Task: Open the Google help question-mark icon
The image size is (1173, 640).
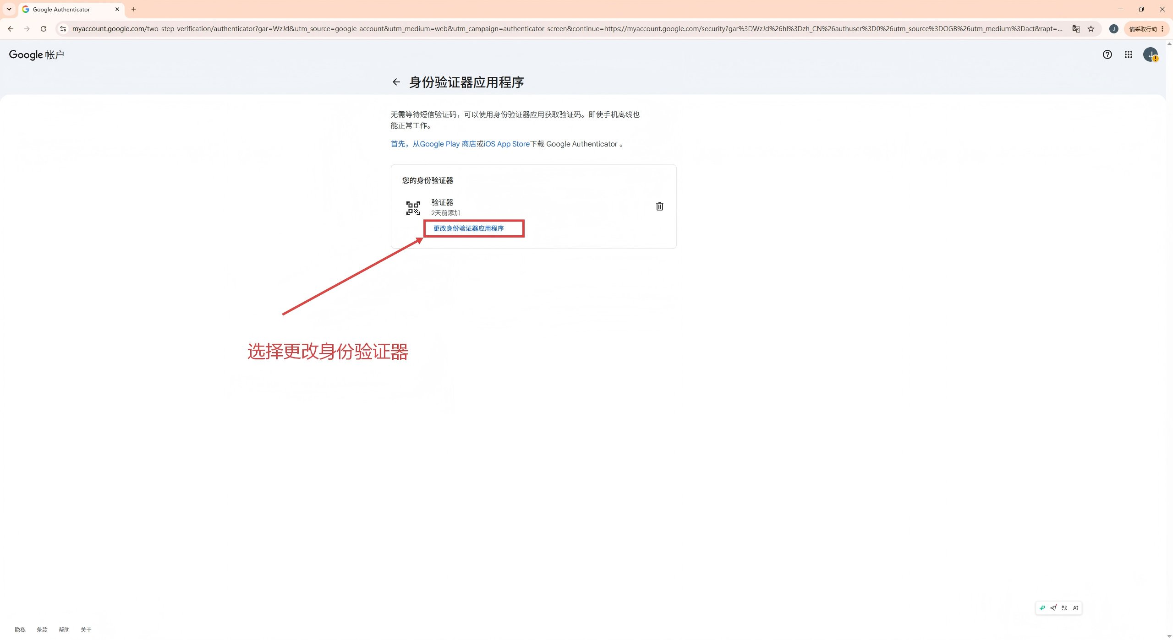Action: (1107, 54)
